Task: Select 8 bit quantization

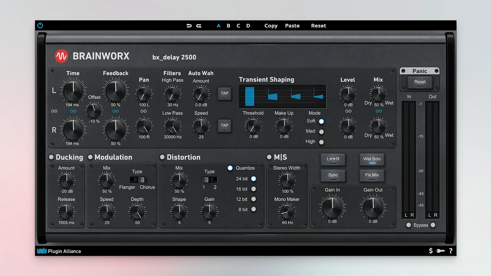Action: point(254,209)
